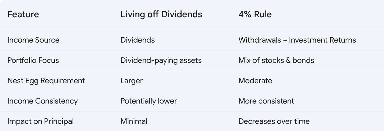Select the Nest Egg Requirement row label
384x131 pixels.
46,81
